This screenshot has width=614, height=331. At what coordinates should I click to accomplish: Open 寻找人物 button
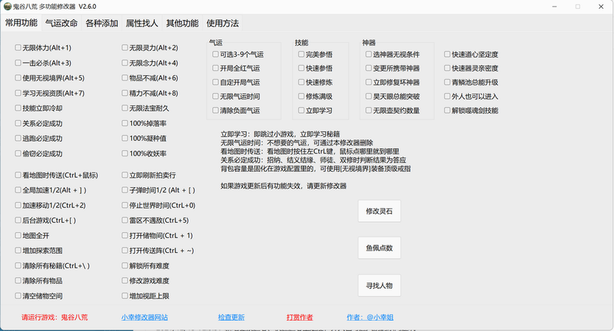(379, 285)
